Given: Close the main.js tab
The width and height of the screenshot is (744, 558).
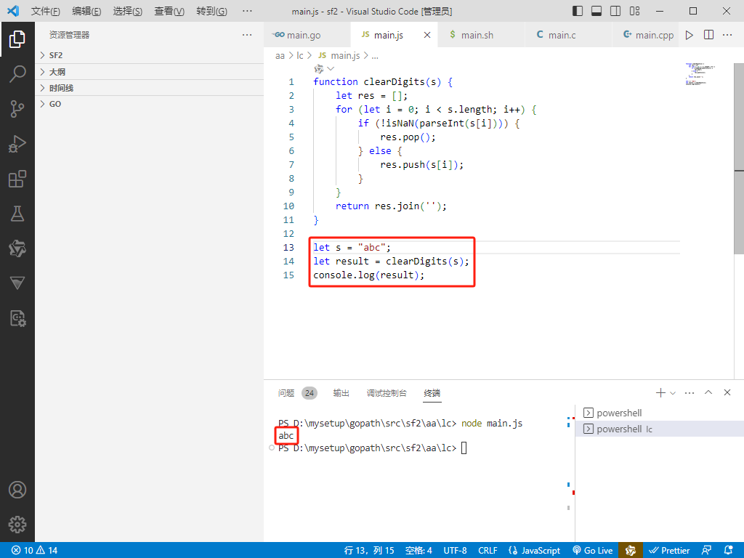Looking at the screenshot, I should point(427,35).
